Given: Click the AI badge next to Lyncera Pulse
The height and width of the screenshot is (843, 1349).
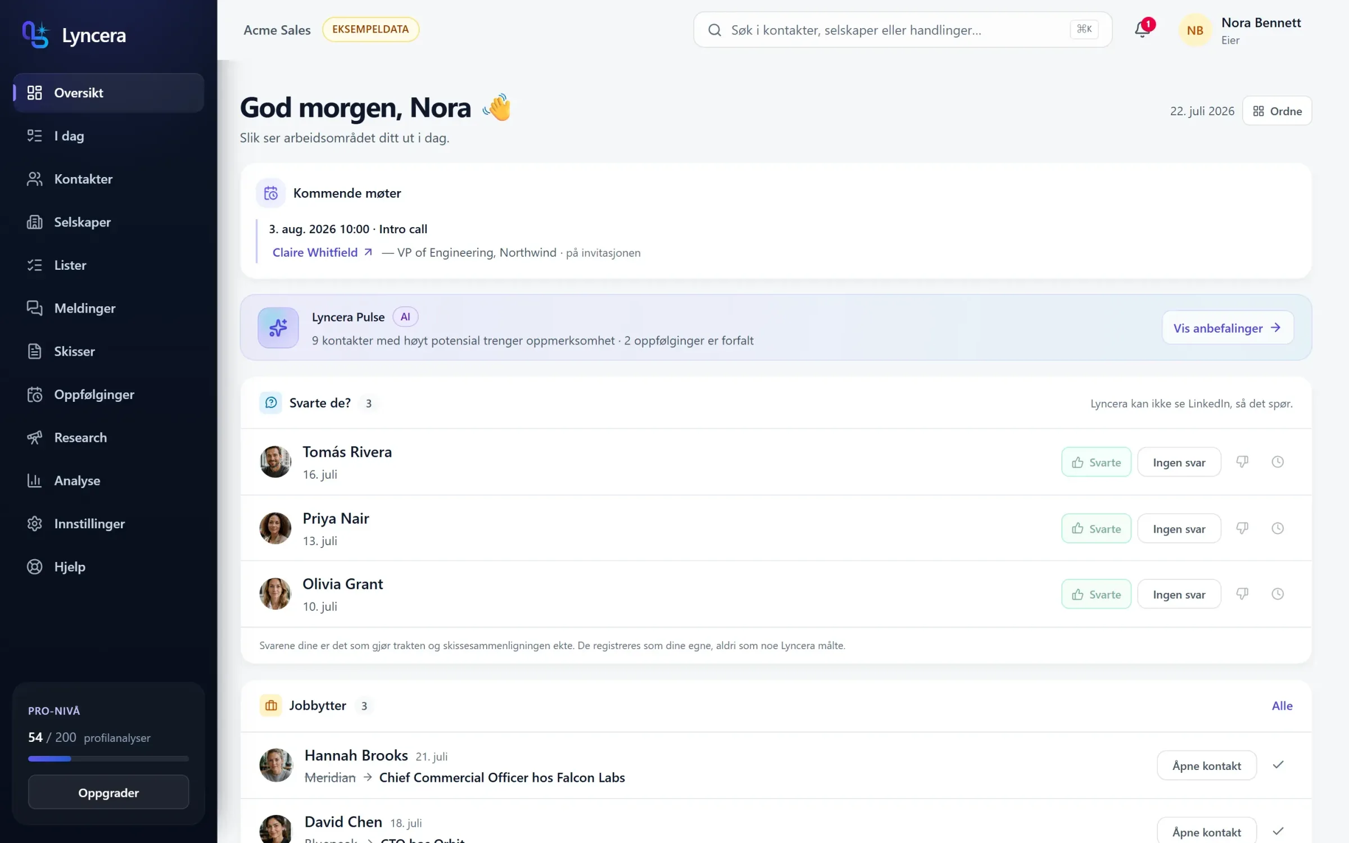Looking at the screenshot, I should 405,317.
